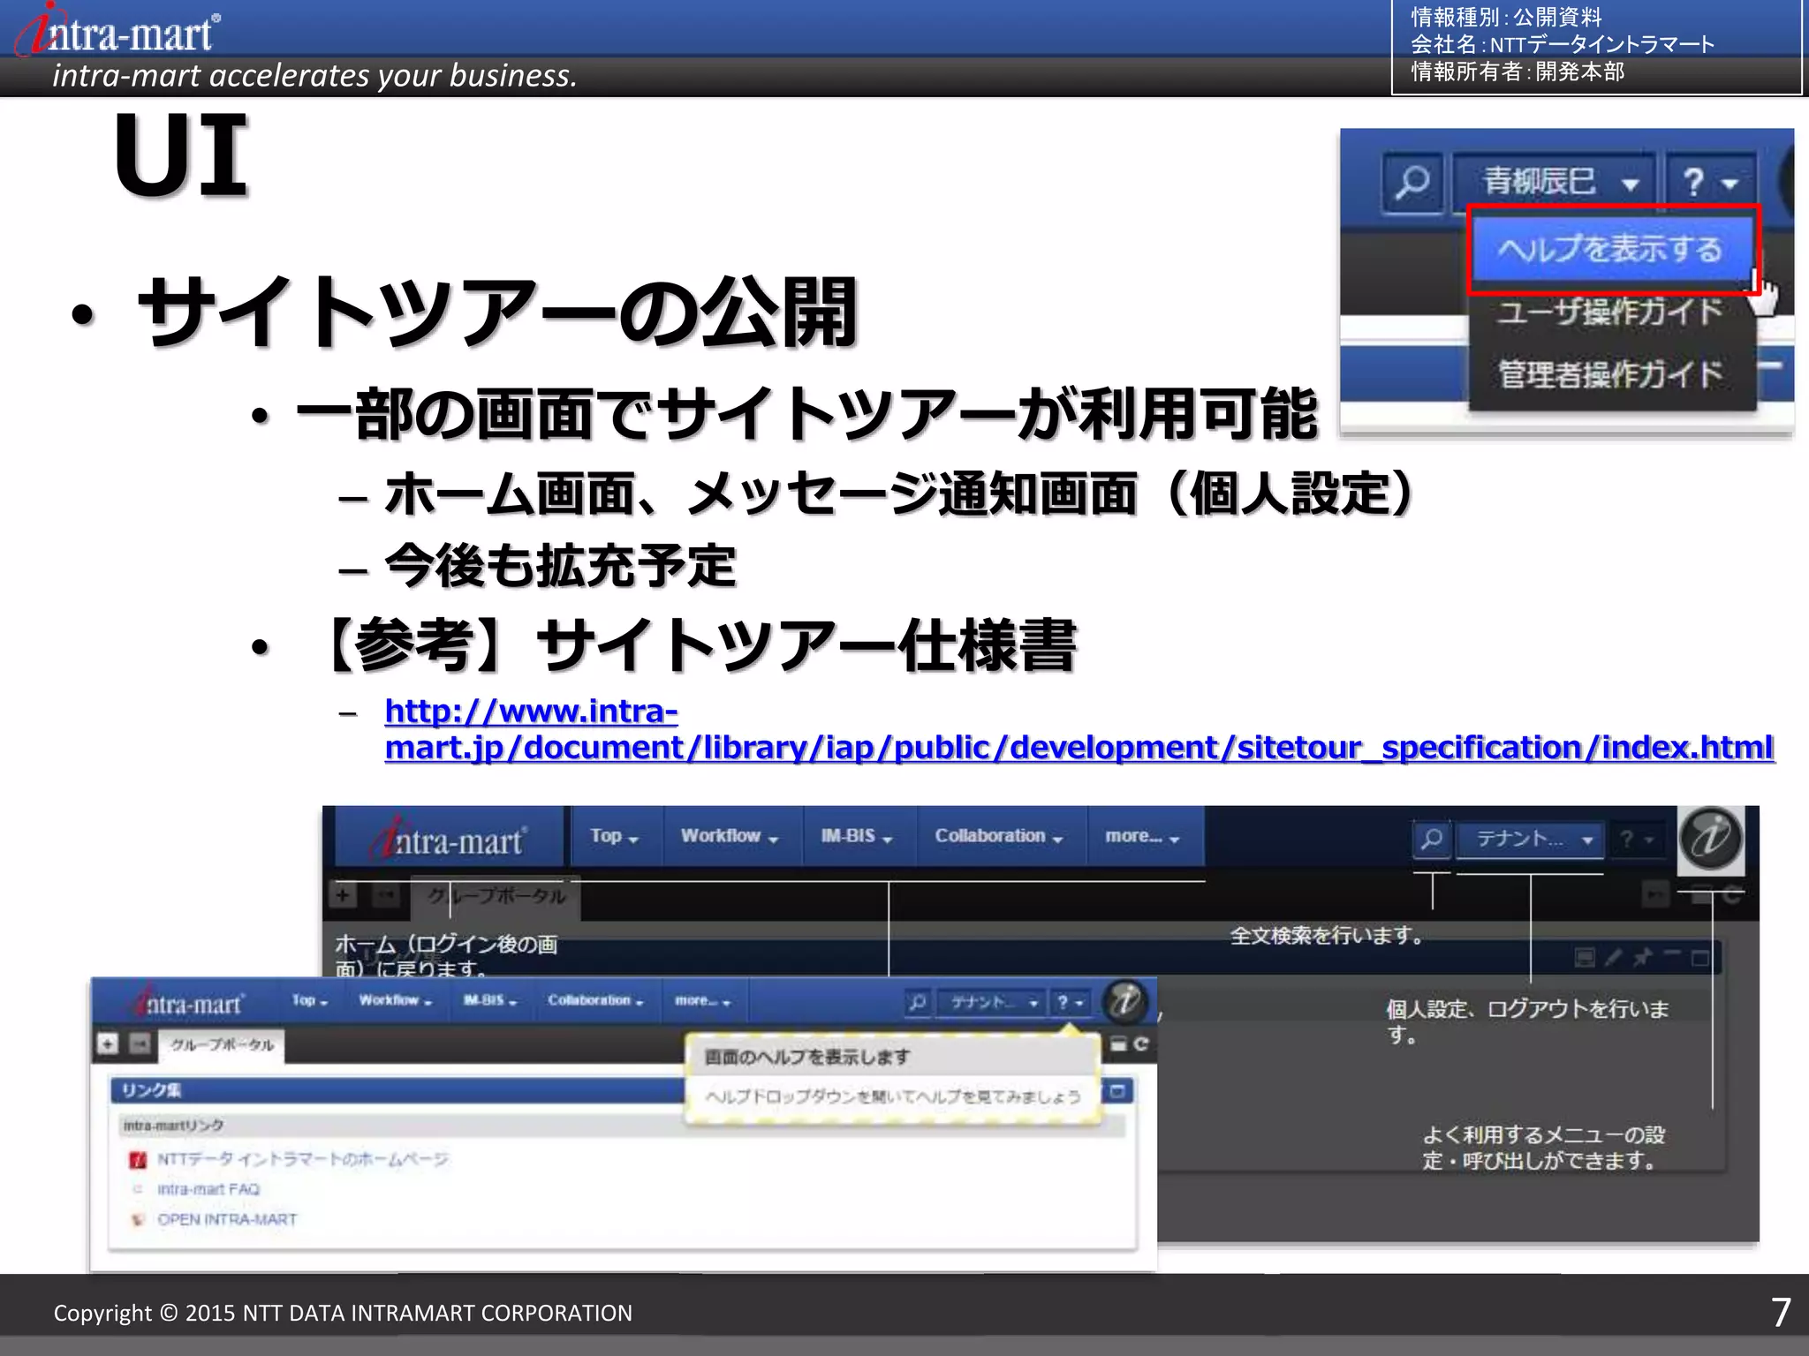Screen dimensions: 1809x1356
Task: Click pin icon on dimmed portlet header
Action: [1642, 958]
